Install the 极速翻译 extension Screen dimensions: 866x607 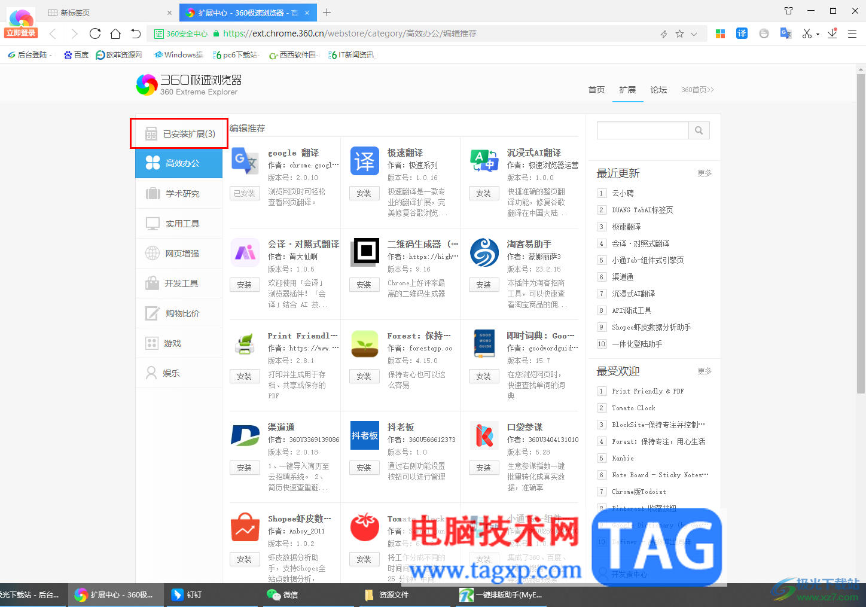point(364,193)
